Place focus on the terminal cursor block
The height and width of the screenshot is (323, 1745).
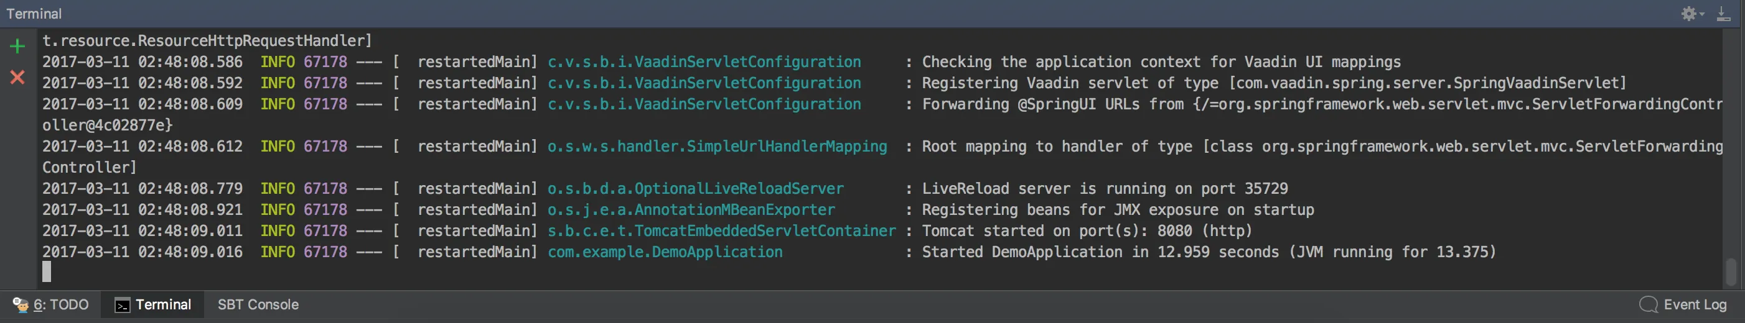(47, 271)
